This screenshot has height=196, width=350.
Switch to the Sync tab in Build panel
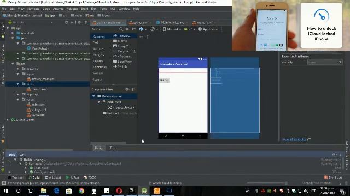[x=22, y=155]
